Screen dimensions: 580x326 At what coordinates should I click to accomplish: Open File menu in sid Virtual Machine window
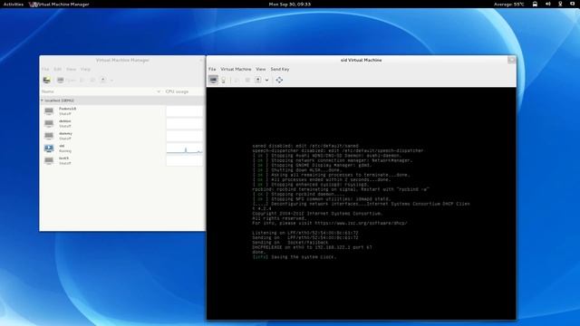click(x=212, y=69)
